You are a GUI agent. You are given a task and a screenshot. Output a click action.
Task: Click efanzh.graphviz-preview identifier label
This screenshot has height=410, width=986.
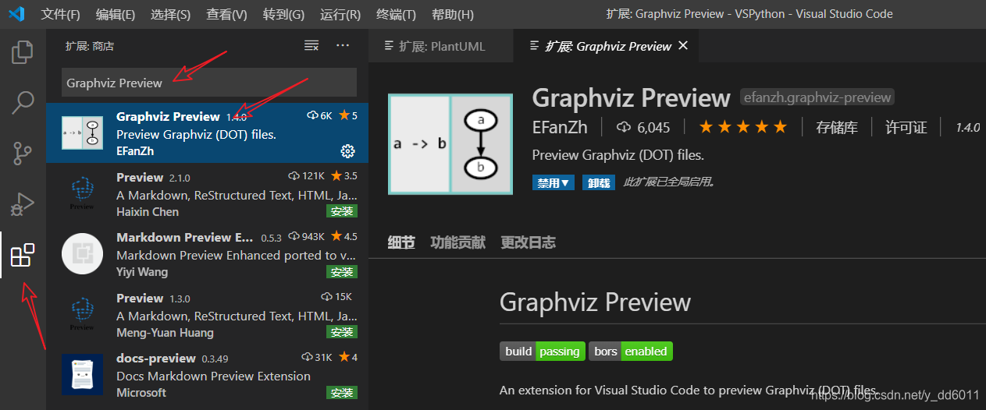(x=817, y=97)
